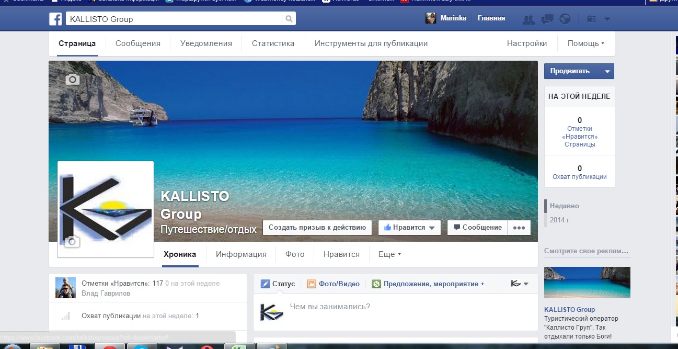Click the KALLISTO Group ad link
Image resolution: width=678 pixels, height=349 pixels.
[569, 309]
